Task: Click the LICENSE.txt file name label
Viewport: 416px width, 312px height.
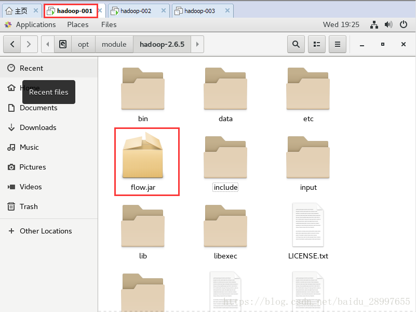Action: pyautogui.click(x=308, y=256)
